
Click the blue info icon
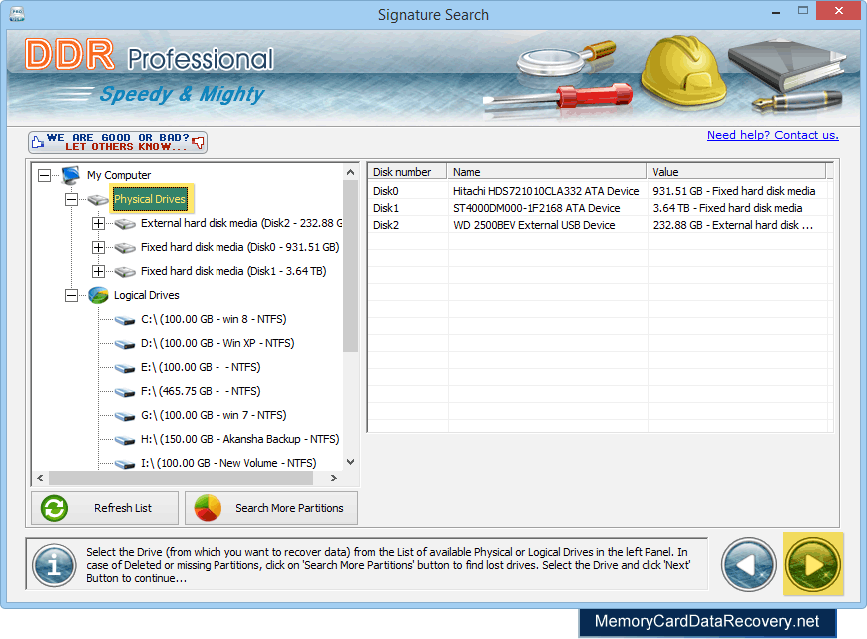tap(54, 565)
